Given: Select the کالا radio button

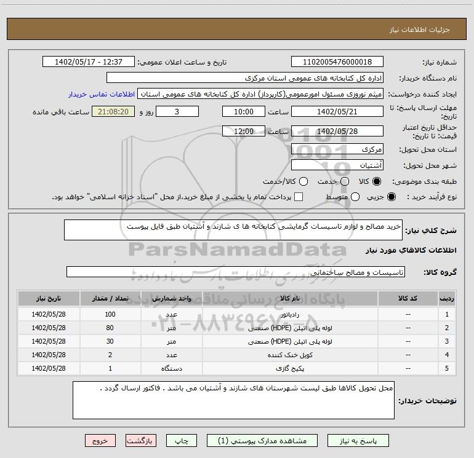Looking at the screenshot, I should 377,181.
